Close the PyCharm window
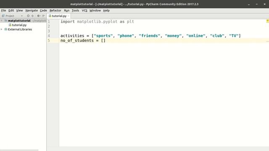269x151 pixels. click(264, 4)
